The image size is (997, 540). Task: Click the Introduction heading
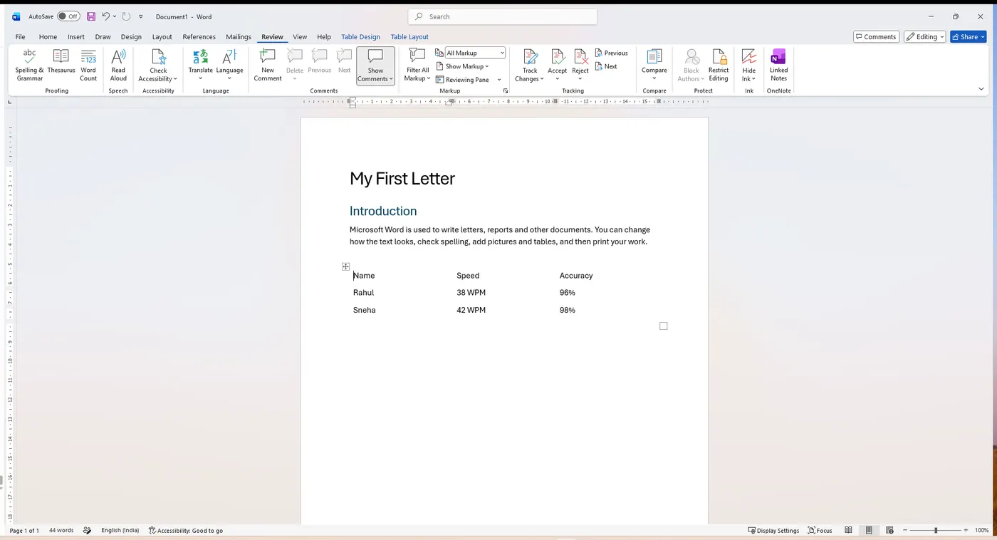(x=383, y=211)
